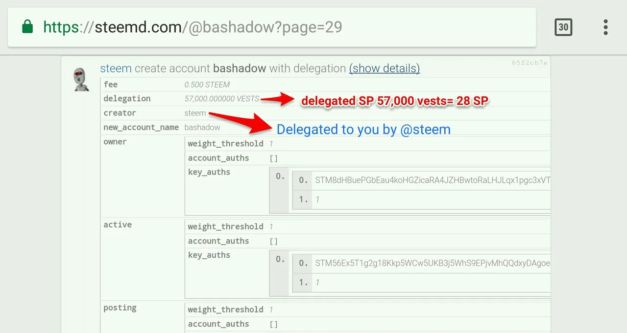
Task: Open the steem account link in header
Action: click(x=116, y=68)
